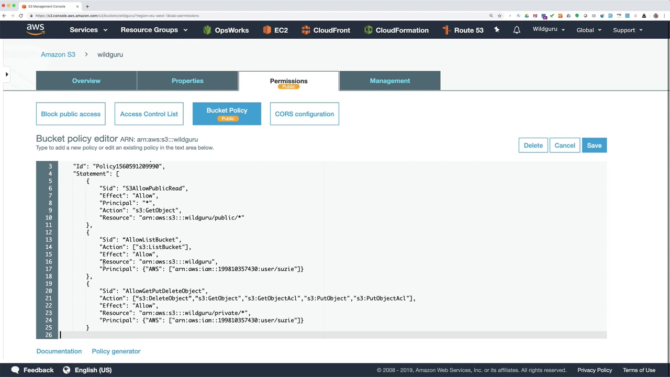Screen dimensions: 670x377
Task: Open the OpsWorks shortcut icon
Action: pos(207,30)
